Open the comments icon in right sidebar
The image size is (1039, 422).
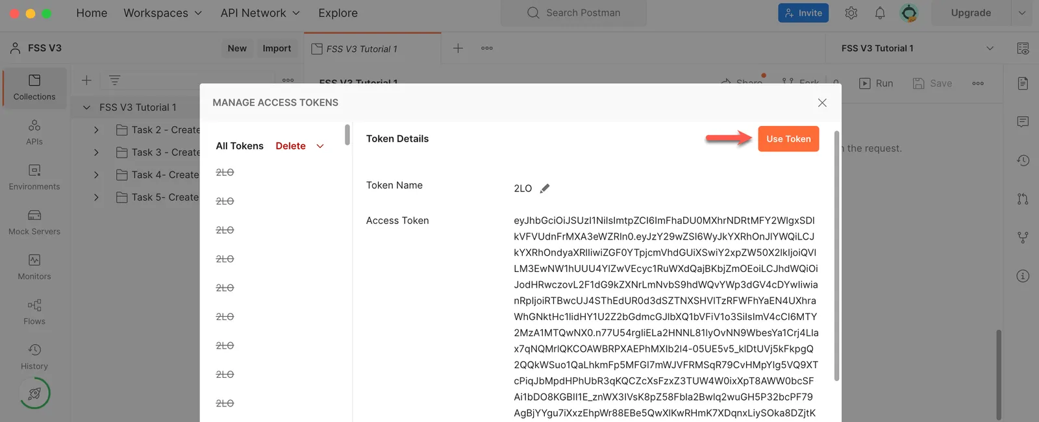[x=1023, y=121]
